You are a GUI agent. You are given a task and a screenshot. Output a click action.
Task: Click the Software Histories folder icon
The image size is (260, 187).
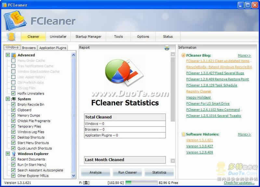183,134
